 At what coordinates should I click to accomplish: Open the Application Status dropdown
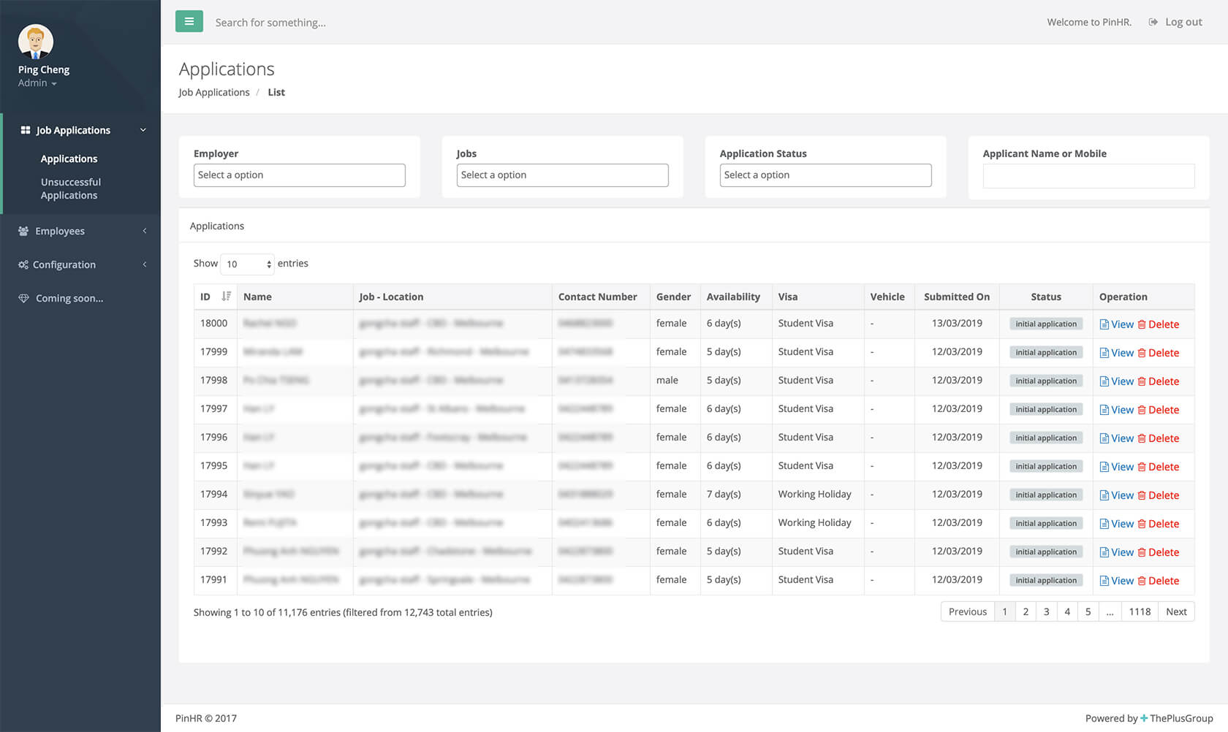point(825,175)
